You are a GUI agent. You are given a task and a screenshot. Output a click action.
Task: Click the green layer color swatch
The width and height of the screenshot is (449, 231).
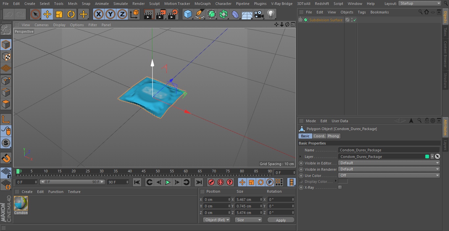[427, 157]
